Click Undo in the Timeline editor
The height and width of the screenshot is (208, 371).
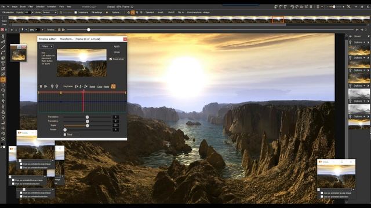click(x=117, y=52)
